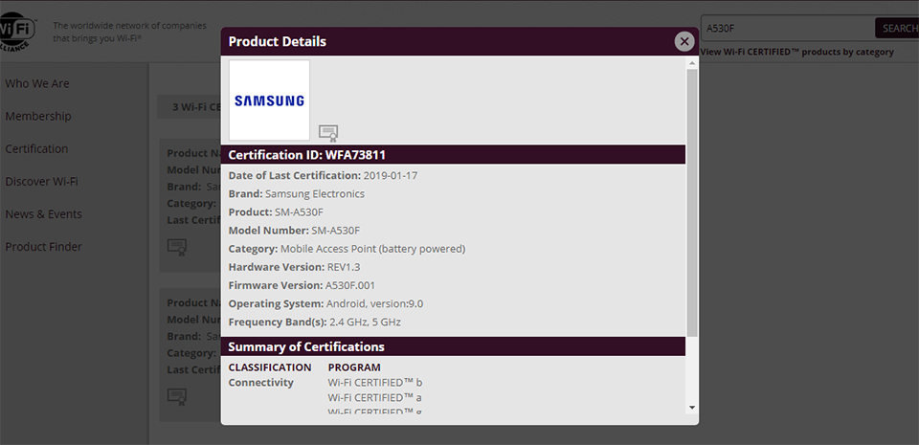Click the Frequency Bands 2.4 GHz, 5 GHz
This screenshot has width=919, height=445.
[365, 323]
